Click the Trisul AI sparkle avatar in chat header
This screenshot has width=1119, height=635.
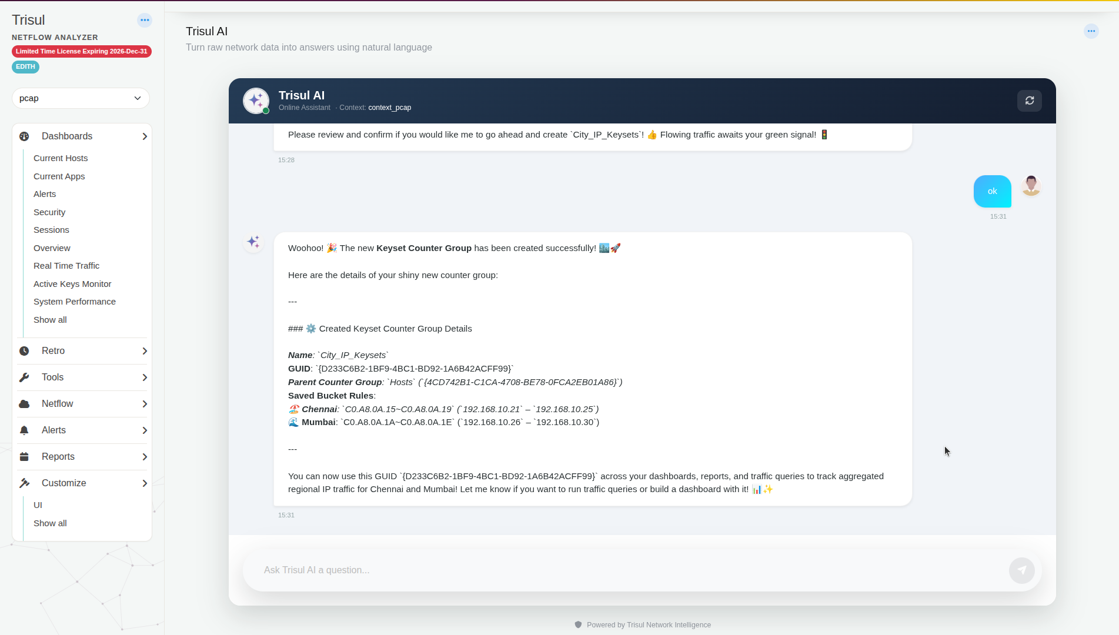click(x=256, y=101)
